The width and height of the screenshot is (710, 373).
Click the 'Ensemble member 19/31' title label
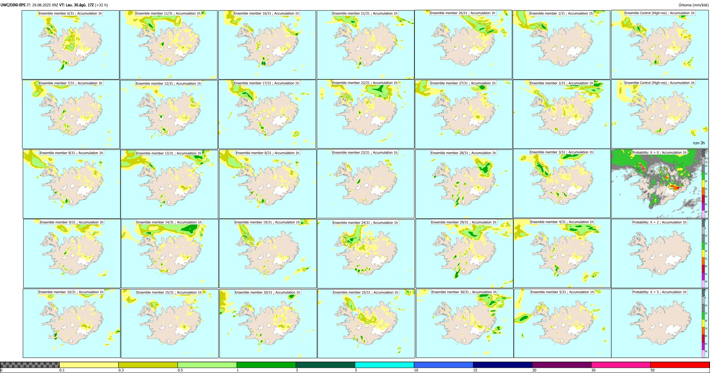click(267, 222)
